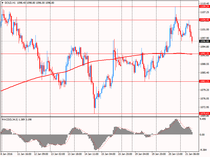The image size is (210, 157).
Task: Select the 1109.24 price level label
Action: click(204, 7)
